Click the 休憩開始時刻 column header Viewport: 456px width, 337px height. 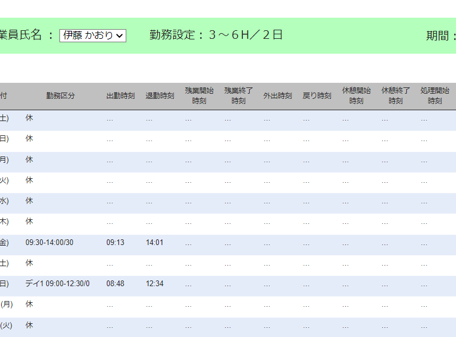357,96
